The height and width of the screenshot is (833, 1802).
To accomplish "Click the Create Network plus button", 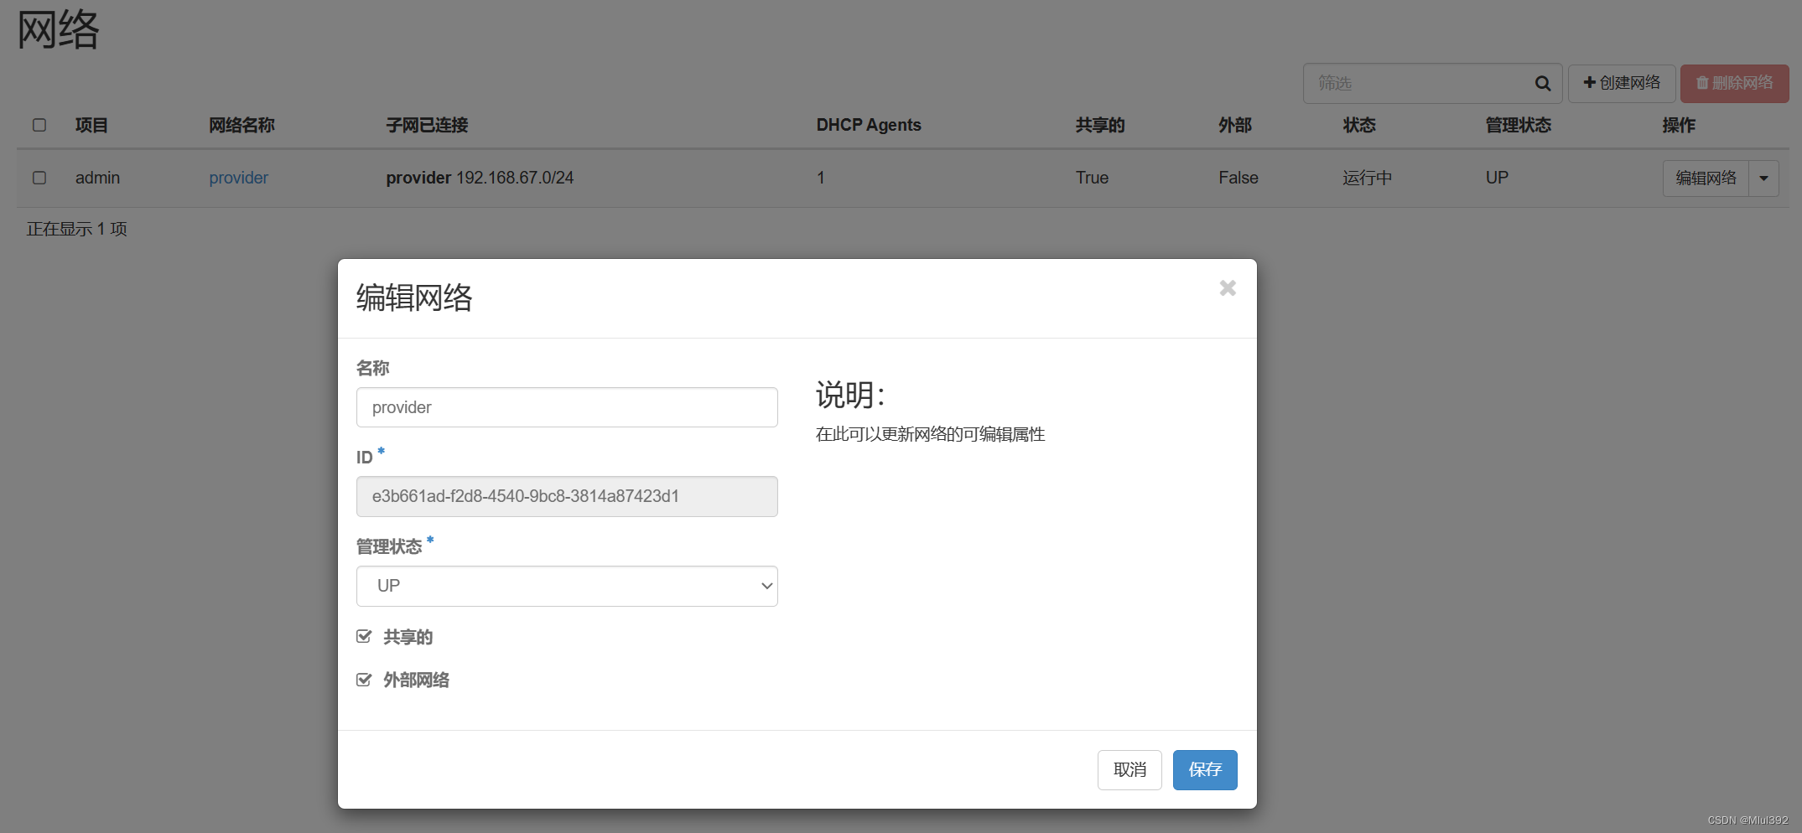I will [x=1621, y=83].
